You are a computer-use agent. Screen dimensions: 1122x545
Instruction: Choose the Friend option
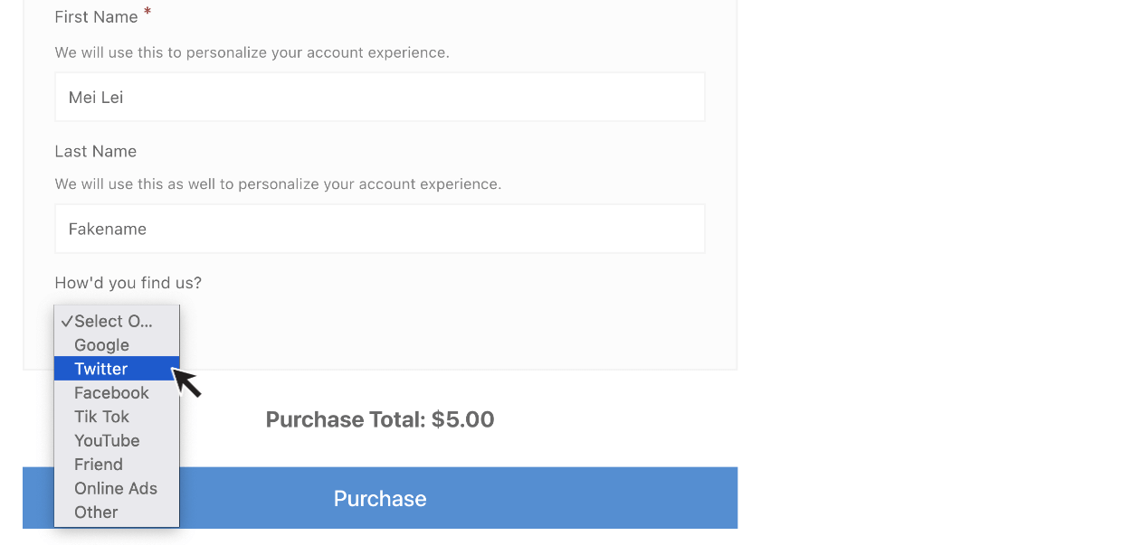pyautogui.click(x=117, y=465)
